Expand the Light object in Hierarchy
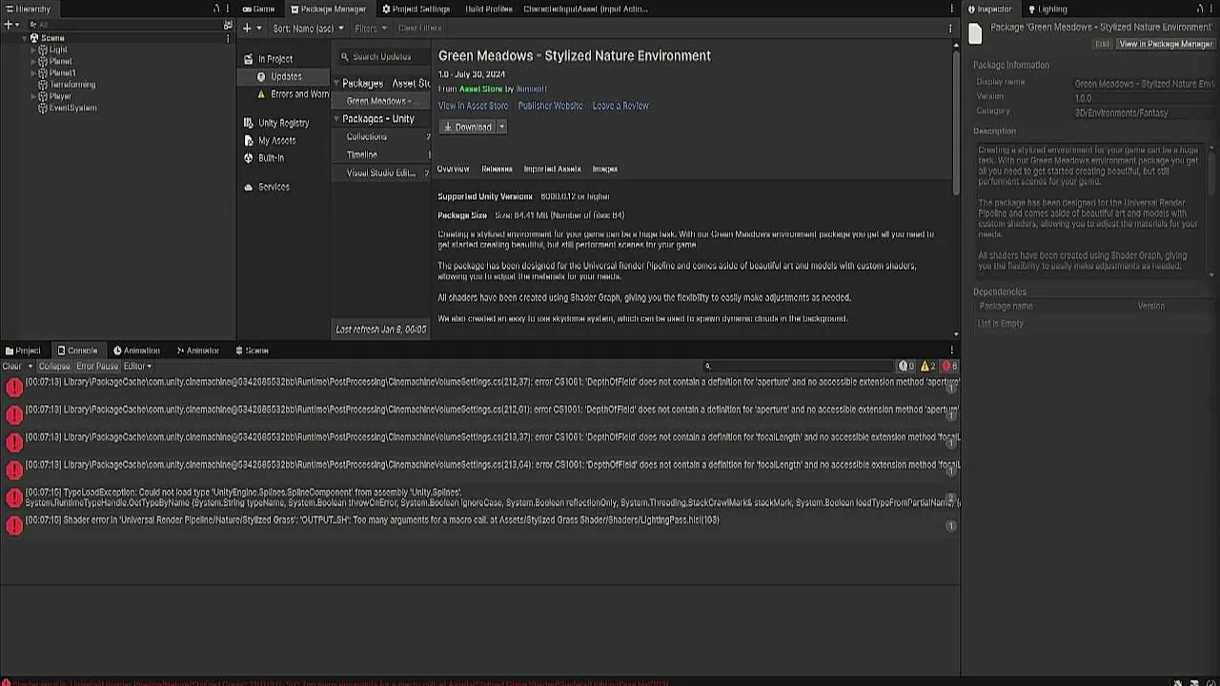The width and height of the screenshot is (1220, 686). (x=33, y=50)
